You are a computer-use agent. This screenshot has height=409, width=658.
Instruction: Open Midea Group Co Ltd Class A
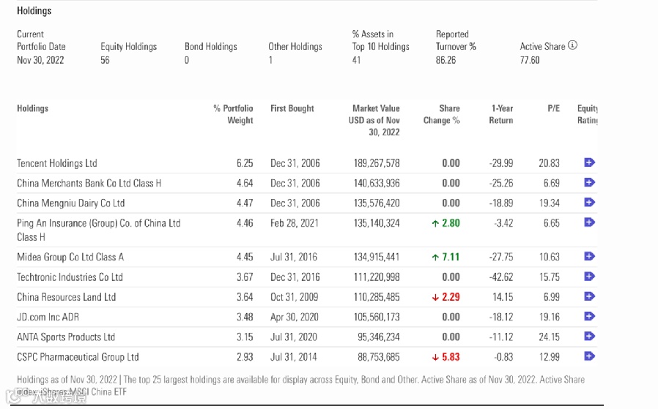point(70,257)
